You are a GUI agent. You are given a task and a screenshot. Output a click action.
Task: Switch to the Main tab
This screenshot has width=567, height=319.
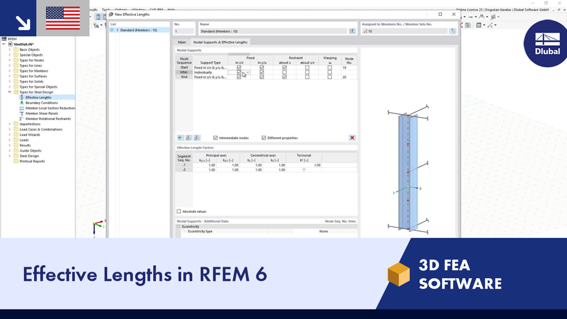coord(182,42)
